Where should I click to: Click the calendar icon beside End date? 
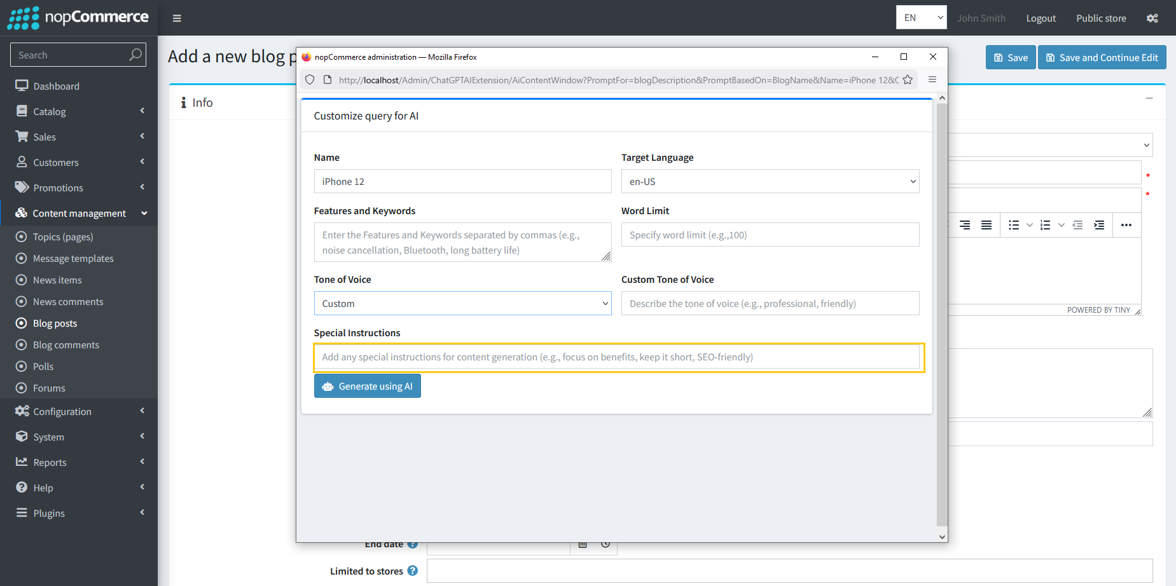(x=582, y=544)
